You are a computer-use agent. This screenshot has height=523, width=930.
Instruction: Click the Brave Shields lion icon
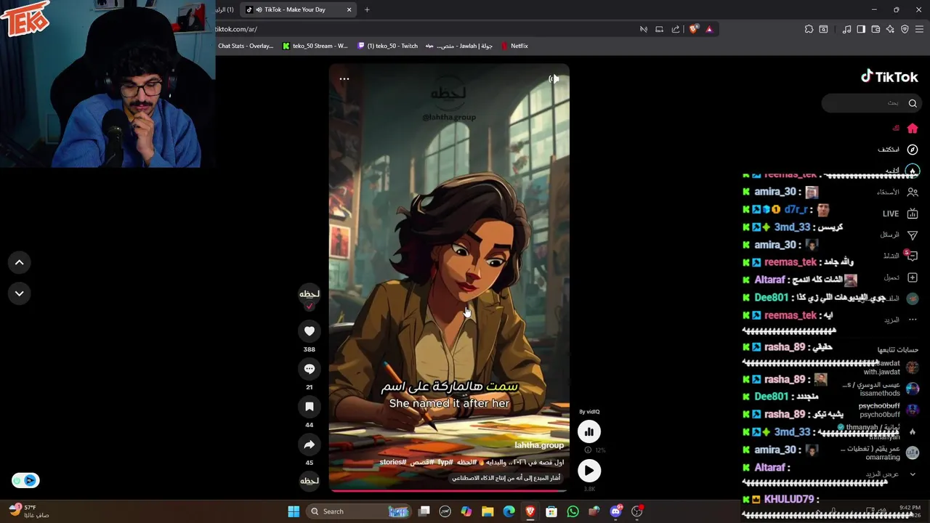(693, 29)
